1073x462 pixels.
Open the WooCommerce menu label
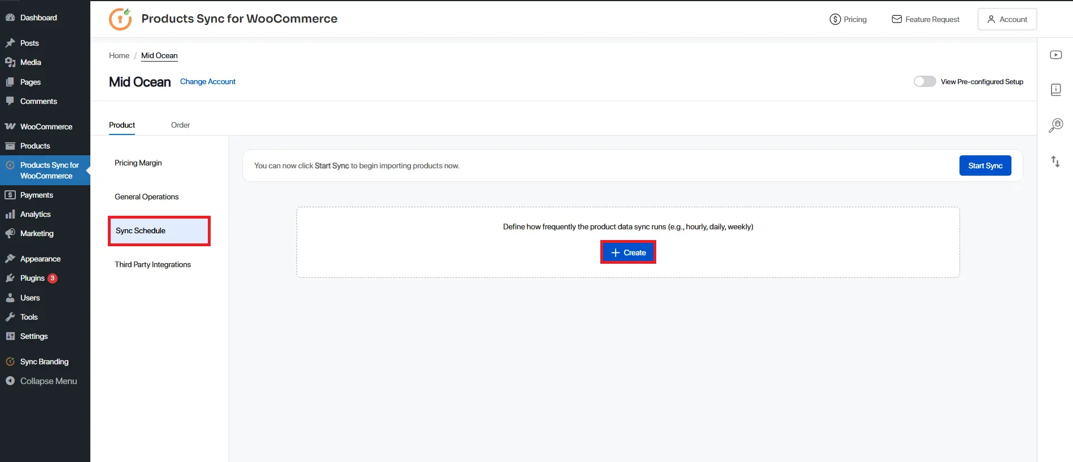coord(46,127)
